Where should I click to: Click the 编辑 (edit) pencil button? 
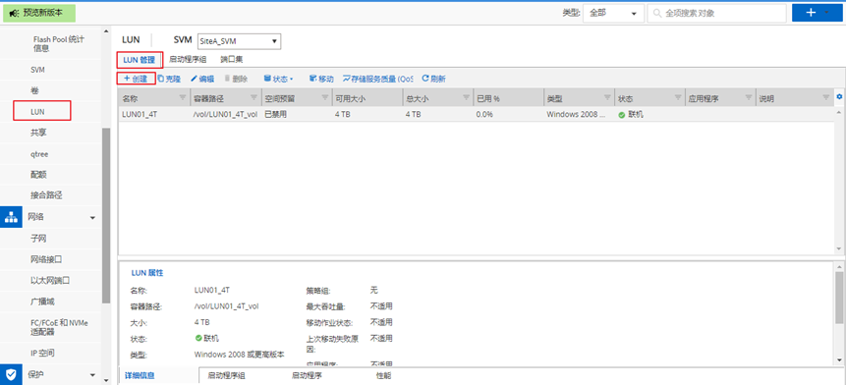(x=202, y=79)
